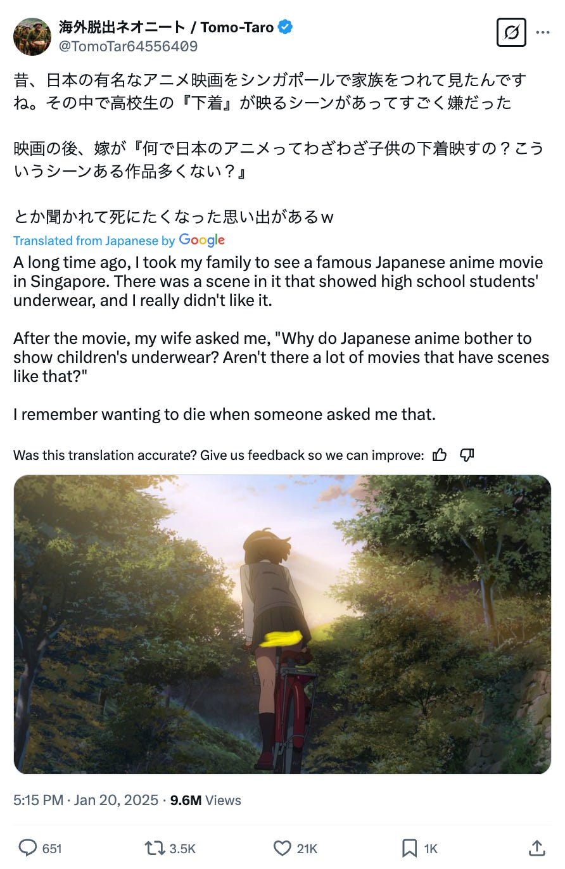The width and height of the screenshot is (565, 869).
Task: Click the thumbs down translation feedback icon
Action: tap(467, 455)
